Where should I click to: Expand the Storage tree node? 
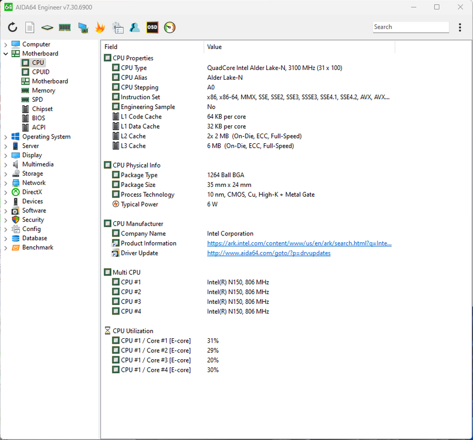click(x=6, y=174)
